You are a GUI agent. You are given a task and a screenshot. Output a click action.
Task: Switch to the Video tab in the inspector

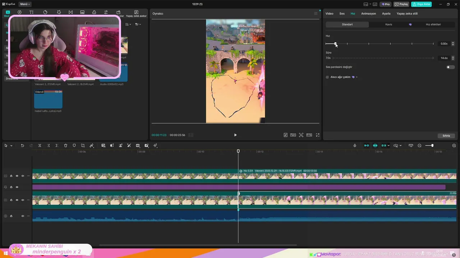[329, 14]
